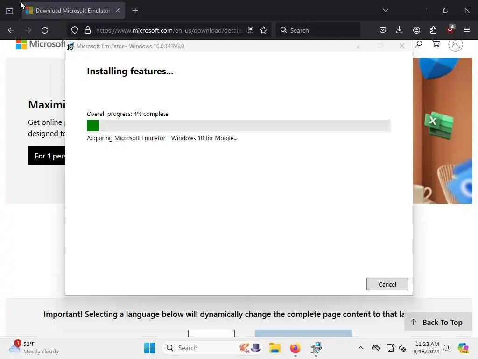The height and width of the screenshot is (359, 478).
Task: Open the Windows Start menu
Action: pyautogui.click(x=150, y=348)
